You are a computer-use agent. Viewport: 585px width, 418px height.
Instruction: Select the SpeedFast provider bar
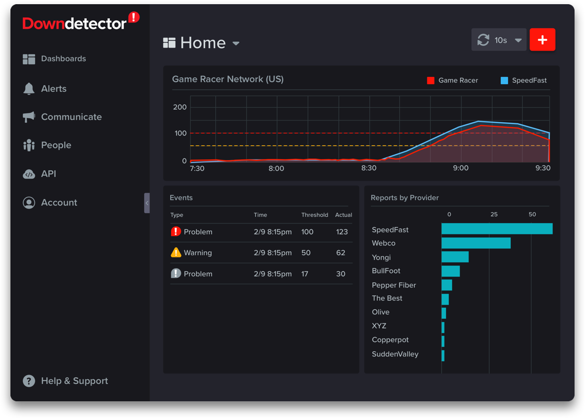tap(497, 229)
